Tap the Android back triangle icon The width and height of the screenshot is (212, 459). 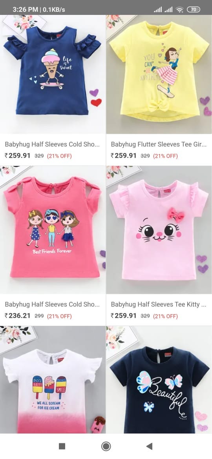pyautogui.click(x=149, y=446)
